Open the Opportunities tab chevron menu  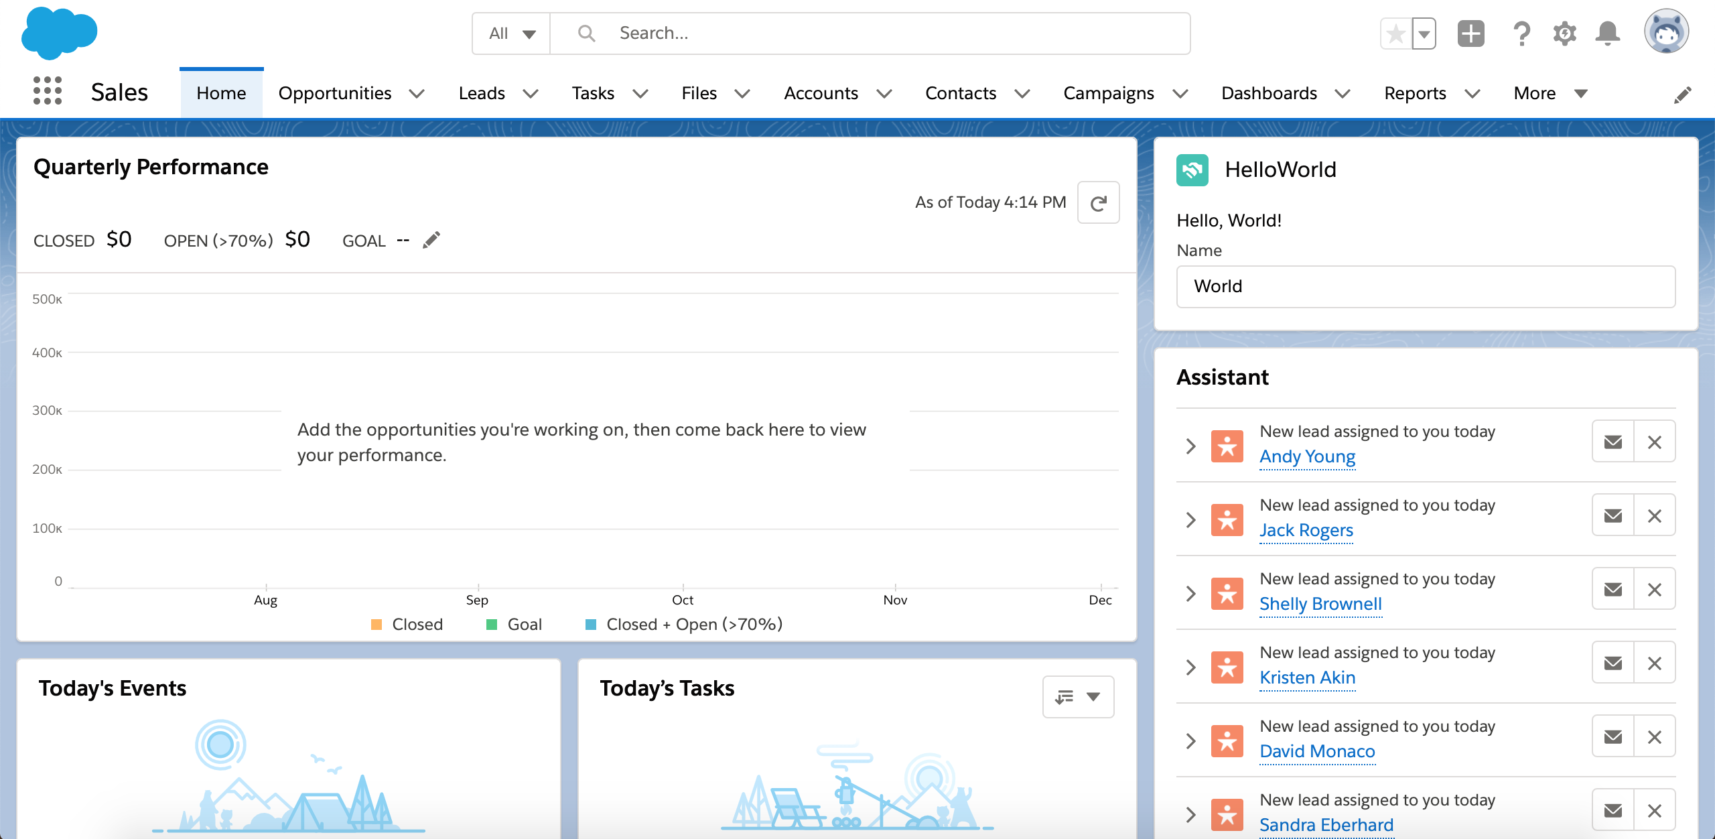(417, 94)
